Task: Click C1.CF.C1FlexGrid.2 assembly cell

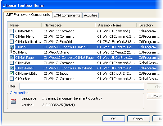Action: (x=116, y=42)
